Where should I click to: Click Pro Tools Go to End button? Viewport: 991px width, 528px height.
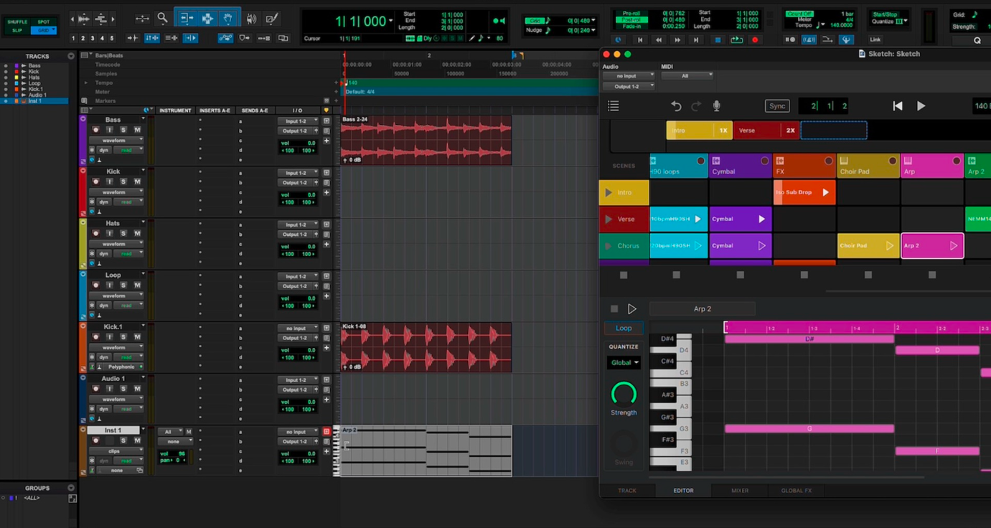point(696,40)
